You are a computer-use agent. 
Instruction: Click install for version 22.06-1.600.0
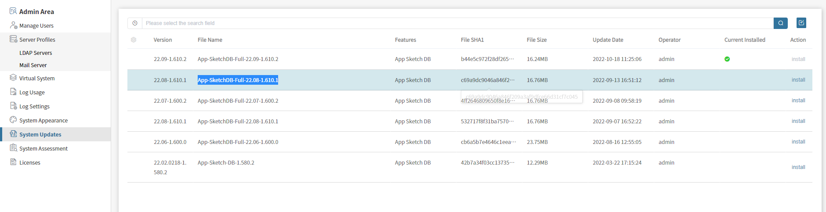(x=798, y=142)
